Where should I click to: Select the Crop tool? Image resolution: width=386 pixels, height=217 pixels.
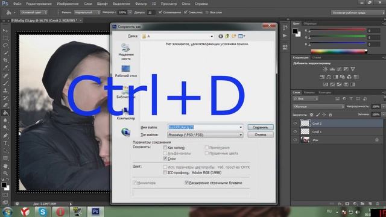[x=5, y=60]
